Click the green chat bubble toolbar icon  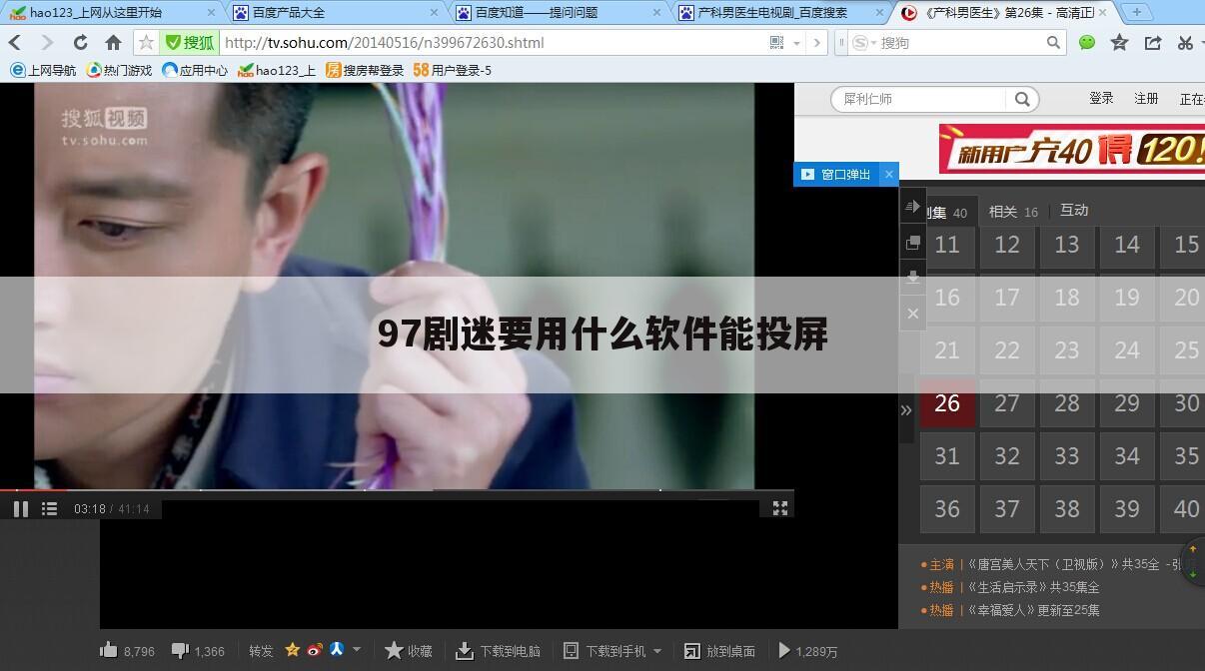click(1087, 43)
